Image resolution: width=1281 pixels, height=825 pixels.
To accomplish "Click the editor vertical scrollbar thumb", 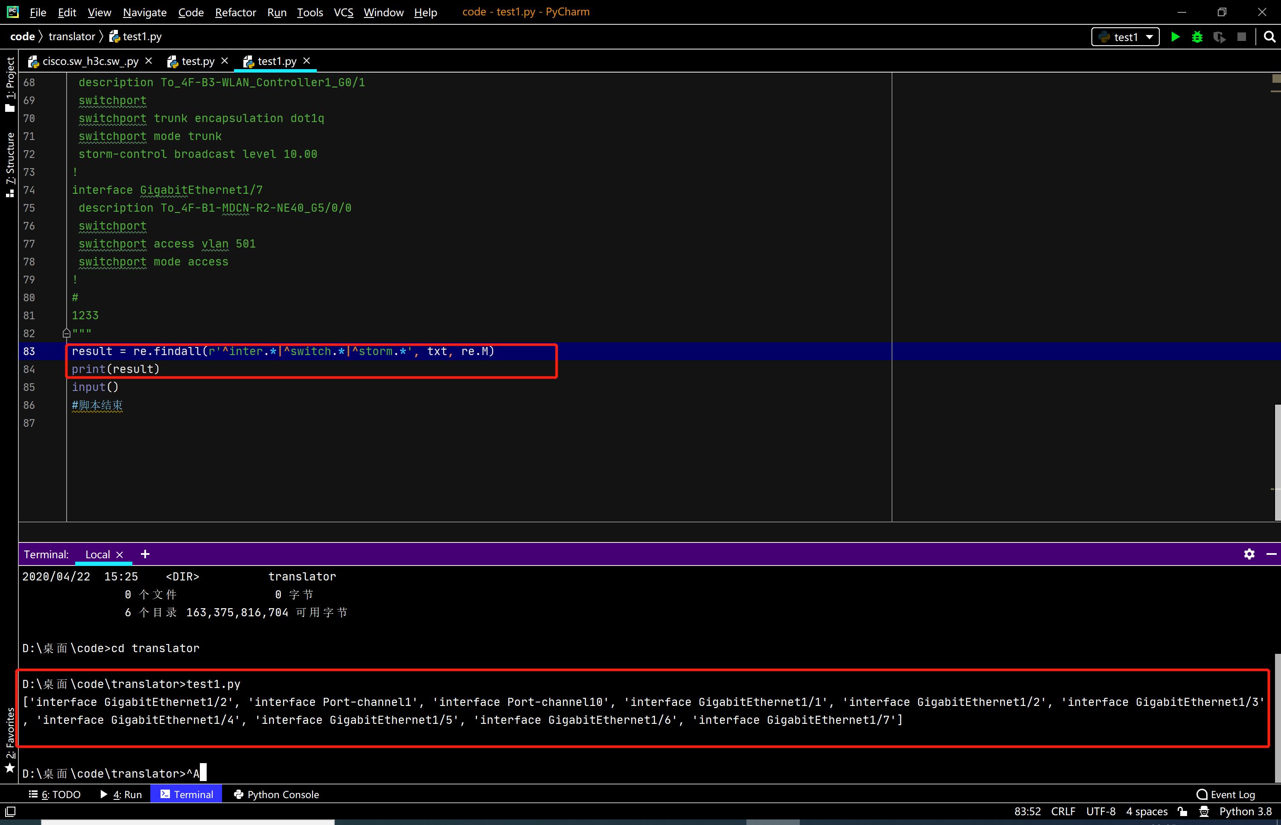I will tap(1277, 462).
